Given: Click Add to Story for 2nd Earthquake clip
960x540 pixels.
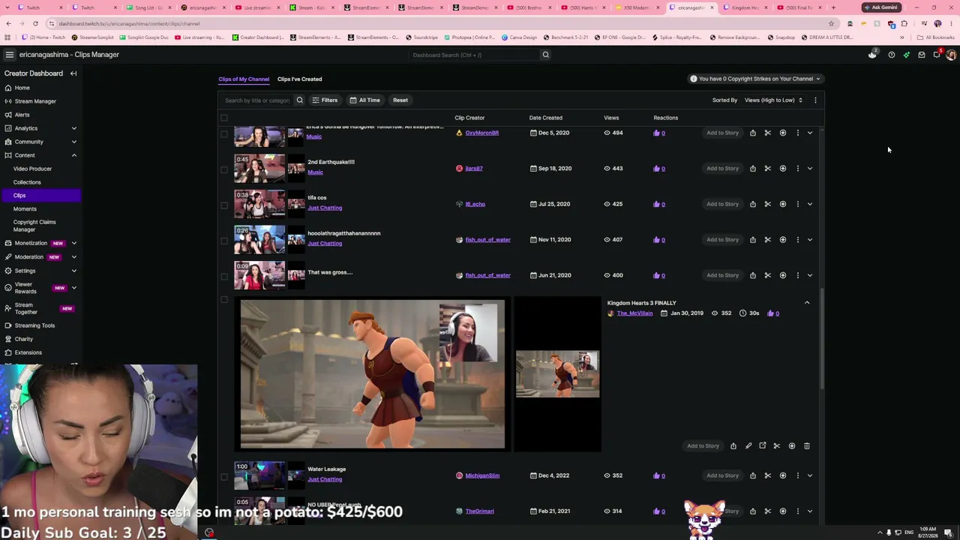Looking at the screenshot, I should [723, 168].
